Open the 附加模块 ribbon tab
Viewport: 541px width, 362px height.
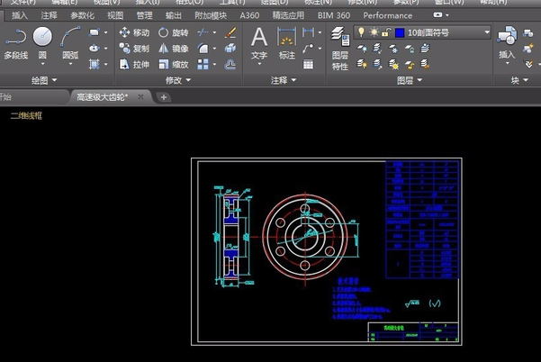(x=211, y=15)
